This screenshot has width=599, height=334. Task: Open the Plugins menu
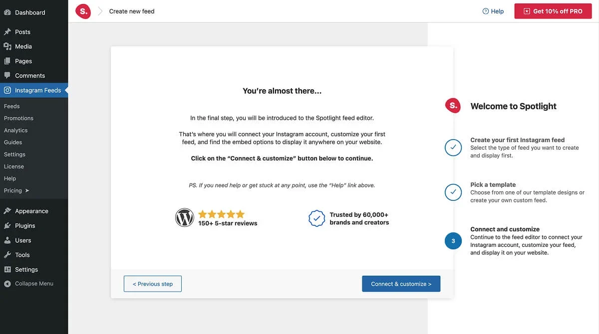[34, 226]
